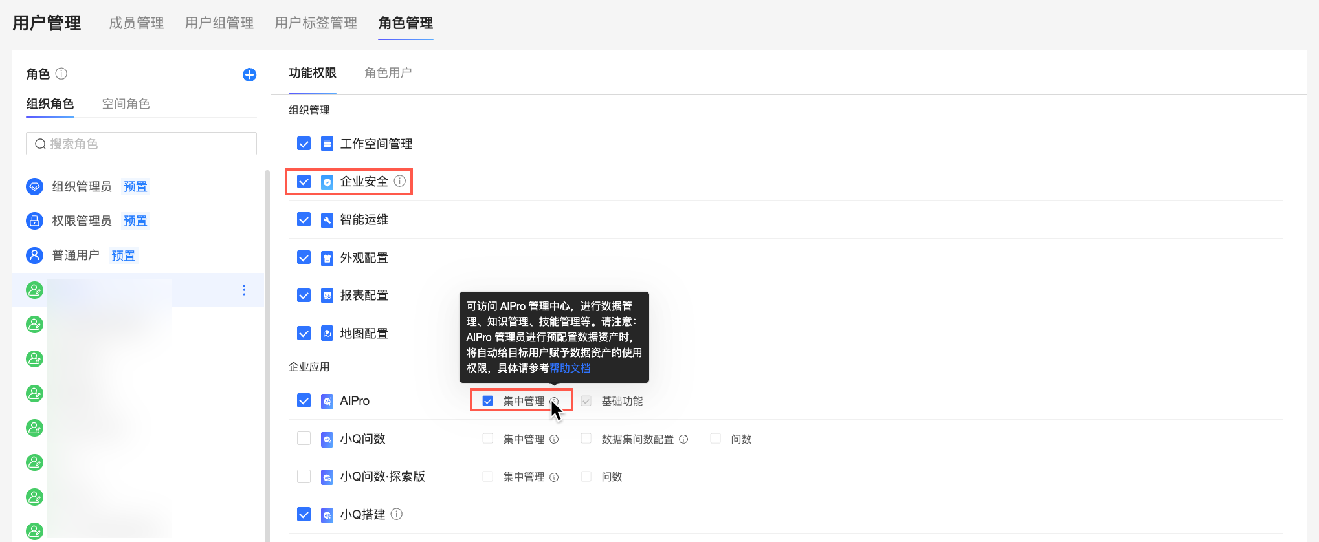
Task: Click the 权限管理员 lock avatar icon
Action: (x=34, y=221)
